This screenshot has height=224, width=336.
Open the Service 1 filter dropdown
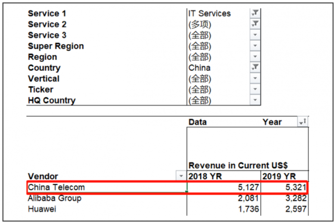pos(255,13)
